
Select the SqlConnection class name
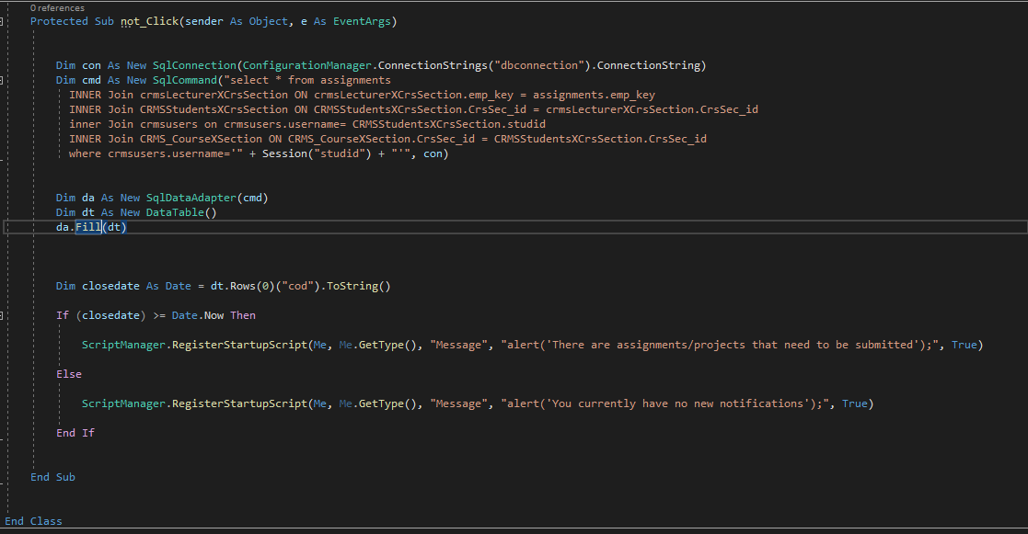194,65
